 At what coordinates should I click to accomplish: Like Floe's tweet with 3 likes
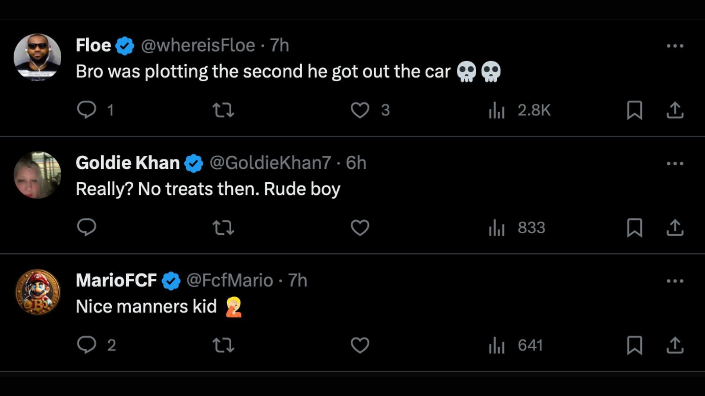360,110
